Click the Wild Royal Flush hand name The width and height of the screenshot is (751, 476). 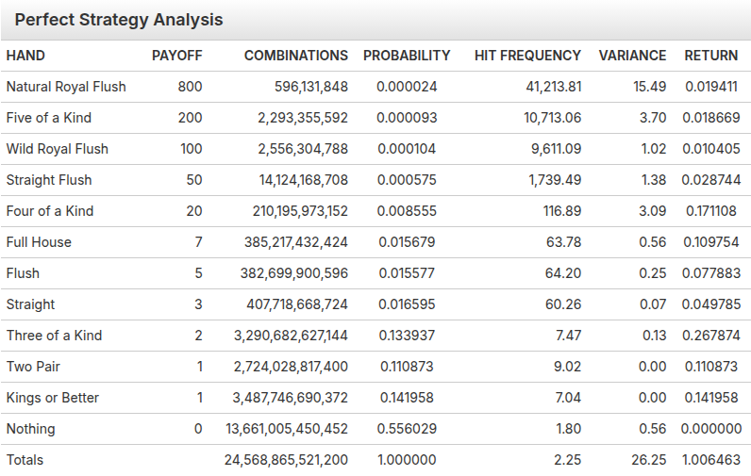tap(57, 149)
